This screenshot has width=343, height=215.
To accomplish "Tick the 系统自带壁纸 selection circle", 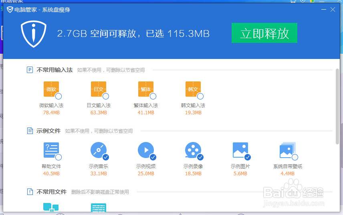I will (x=295, y=157).
